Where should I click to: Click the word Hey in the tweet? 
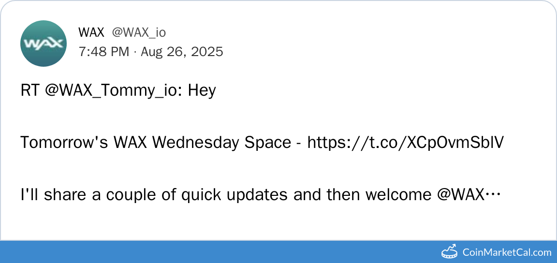click(202, 90)
